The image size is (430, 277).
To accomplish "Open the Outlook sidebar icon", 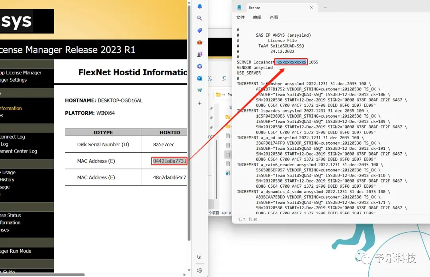I will pos(199,78).
